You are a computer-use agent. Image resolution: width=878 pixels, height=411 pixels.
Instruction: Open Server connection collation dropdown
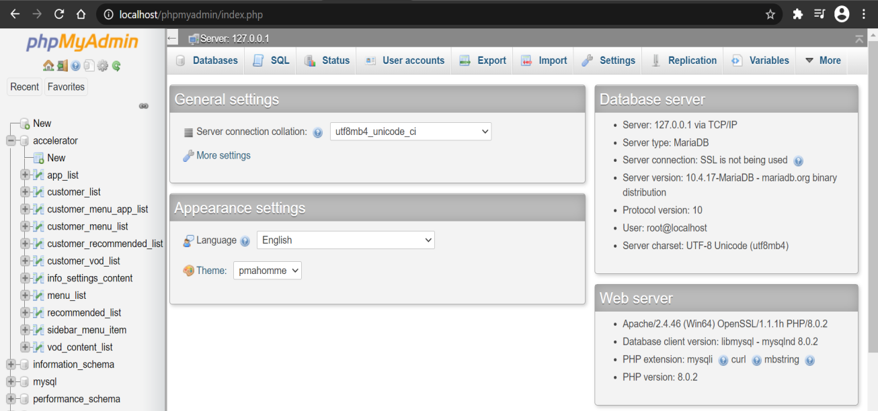[x=410, y=132]
